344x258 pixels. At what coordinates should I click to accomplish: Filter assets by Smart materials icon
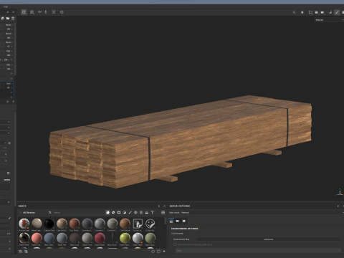coord(113,212)
